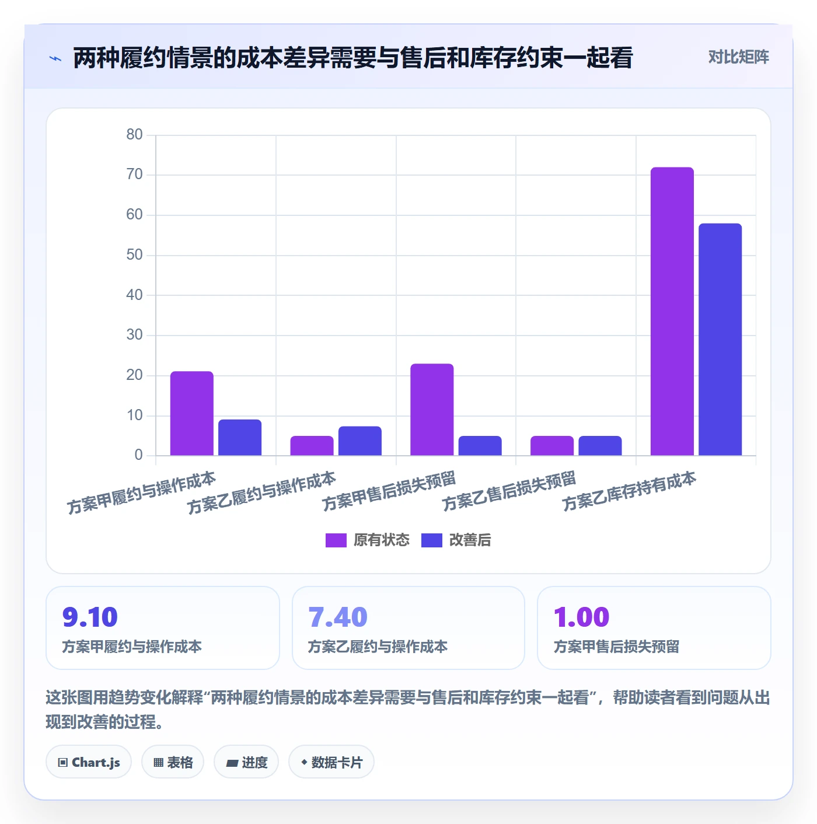Viewport: 817px width, 824px height.
Task: Click the purple 方案甲履约与操作成本 bar
Action: pos(192,413)
